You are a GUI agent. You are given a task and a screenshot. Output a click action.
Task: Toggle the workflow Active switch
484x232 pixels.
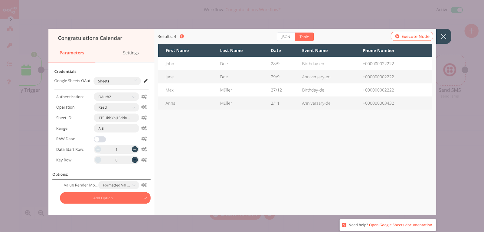coord(456,10)
